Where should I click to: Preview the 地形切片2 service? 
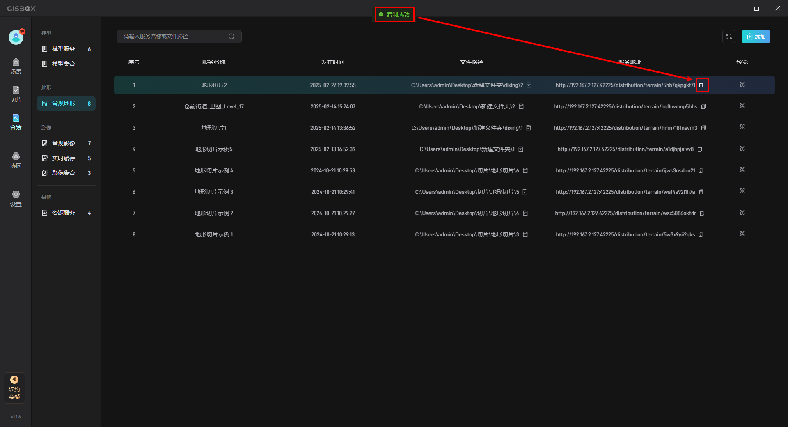point(742,84)
